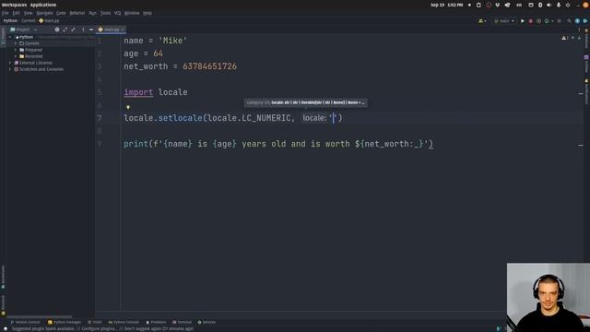Viewport: 590px width, 332px height.
Task: Expand the Recorded folder
Action: [x=16, y=56]
